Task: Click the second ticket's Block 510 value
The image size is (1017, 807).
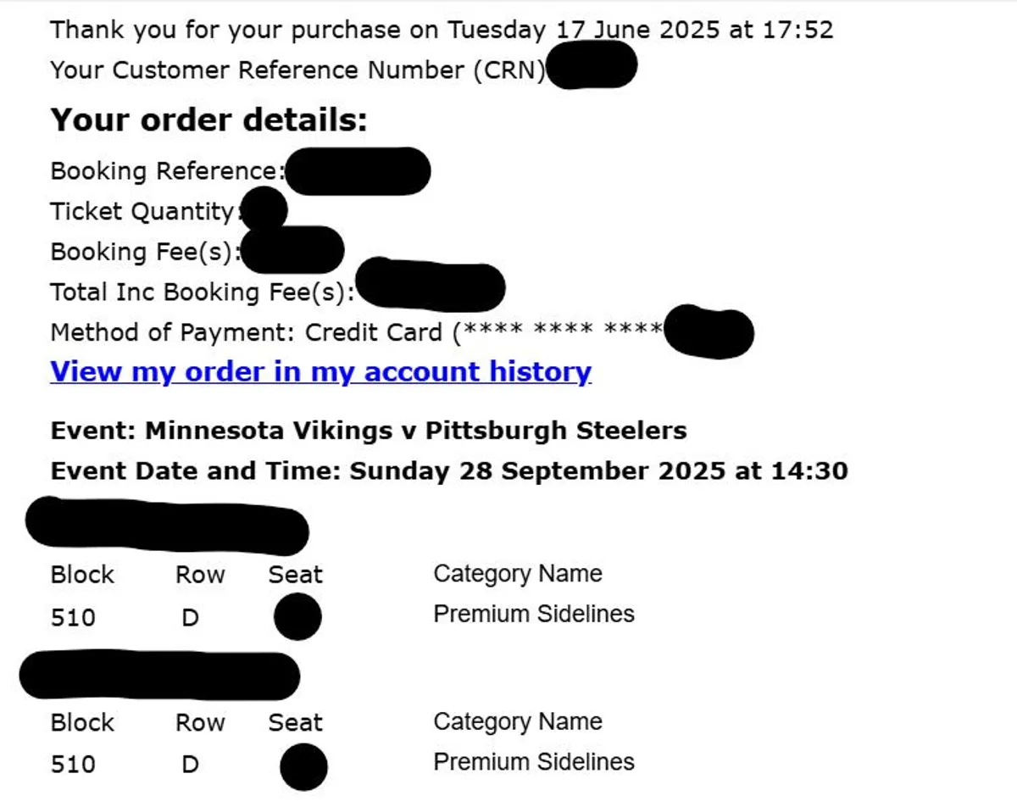Action: [x=73, y=765]
